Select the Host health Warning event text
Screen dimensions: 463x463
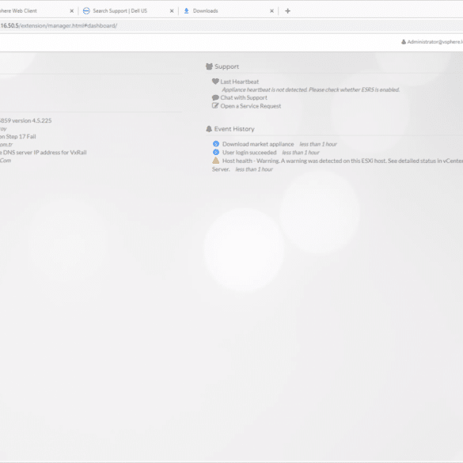[337, 165]
